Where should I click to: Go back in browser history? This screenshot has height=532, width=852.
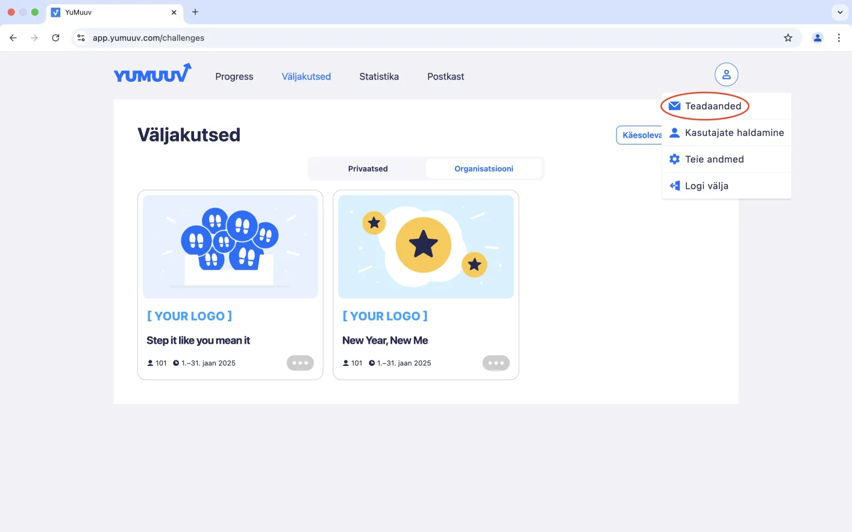coord(13,38)
